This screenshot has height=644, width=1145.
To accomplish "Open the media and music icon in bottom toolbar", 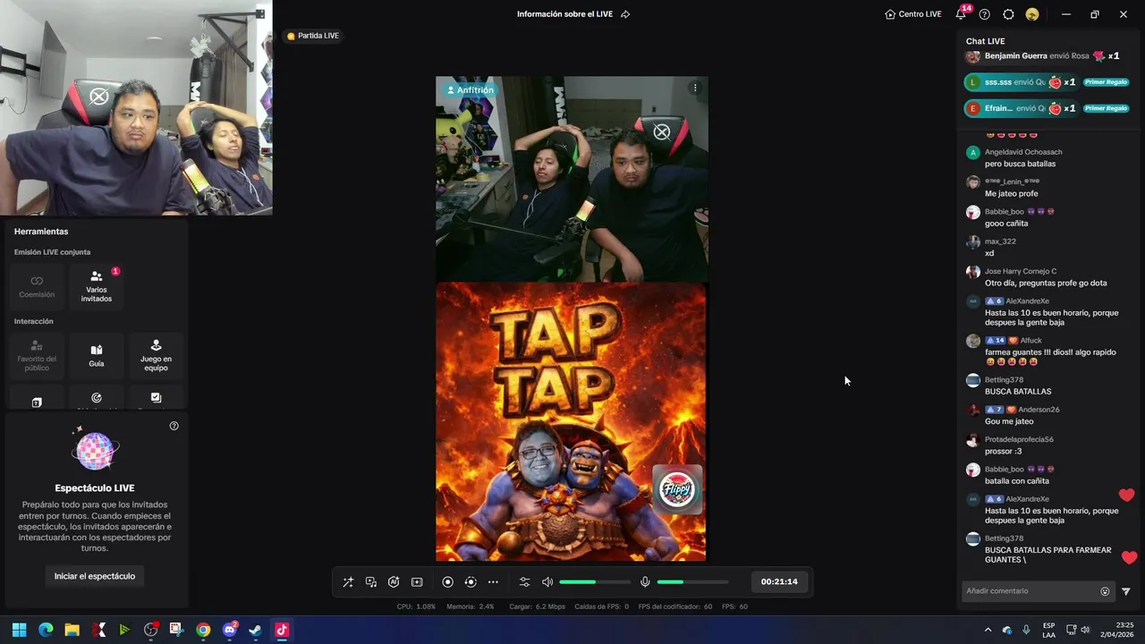I will [x=371, y=582].
